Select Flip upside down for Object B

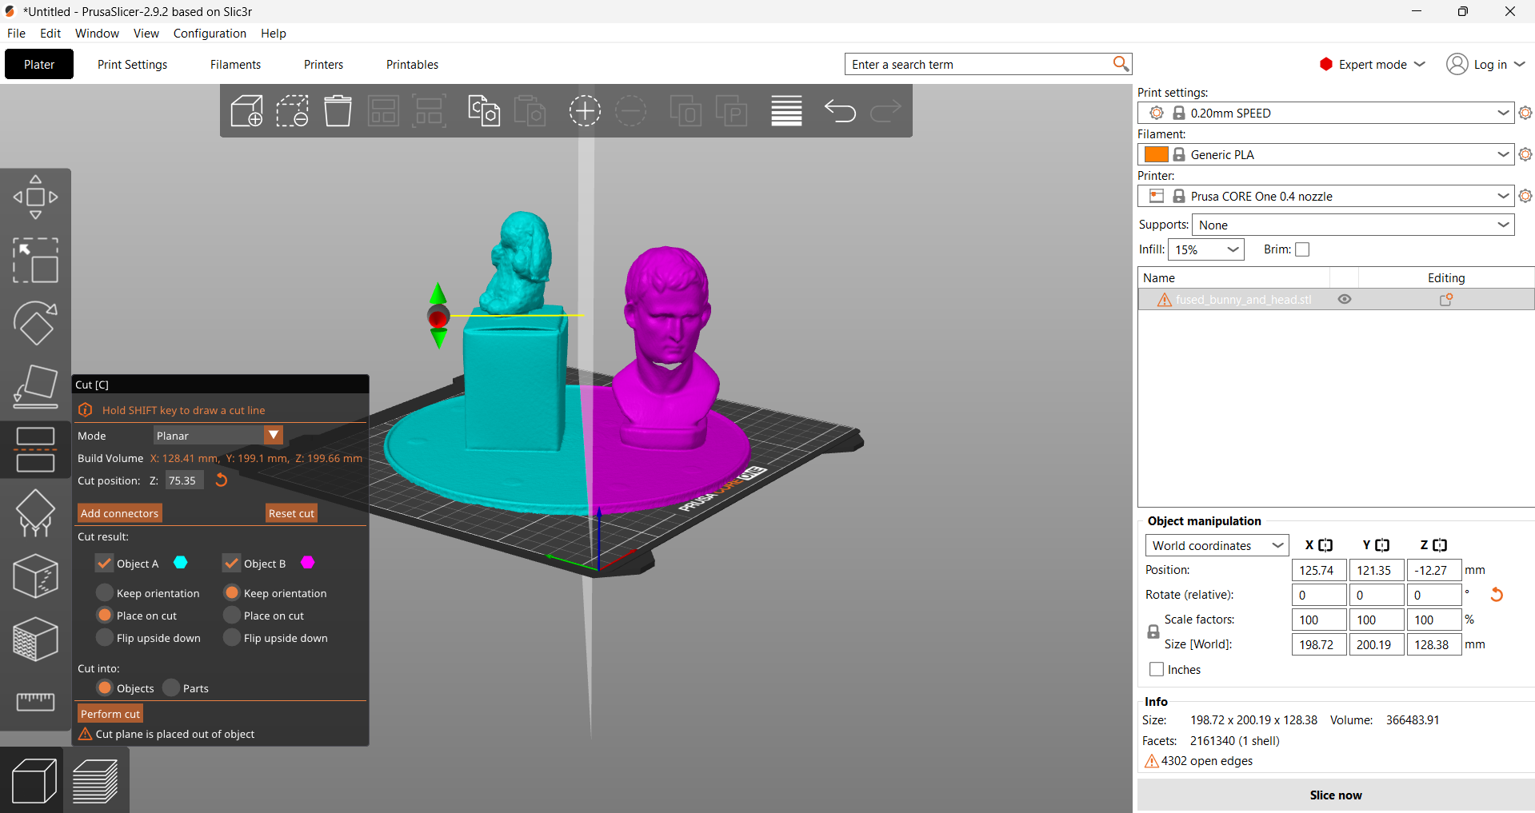pyautogui.click(x=232, y=638)
